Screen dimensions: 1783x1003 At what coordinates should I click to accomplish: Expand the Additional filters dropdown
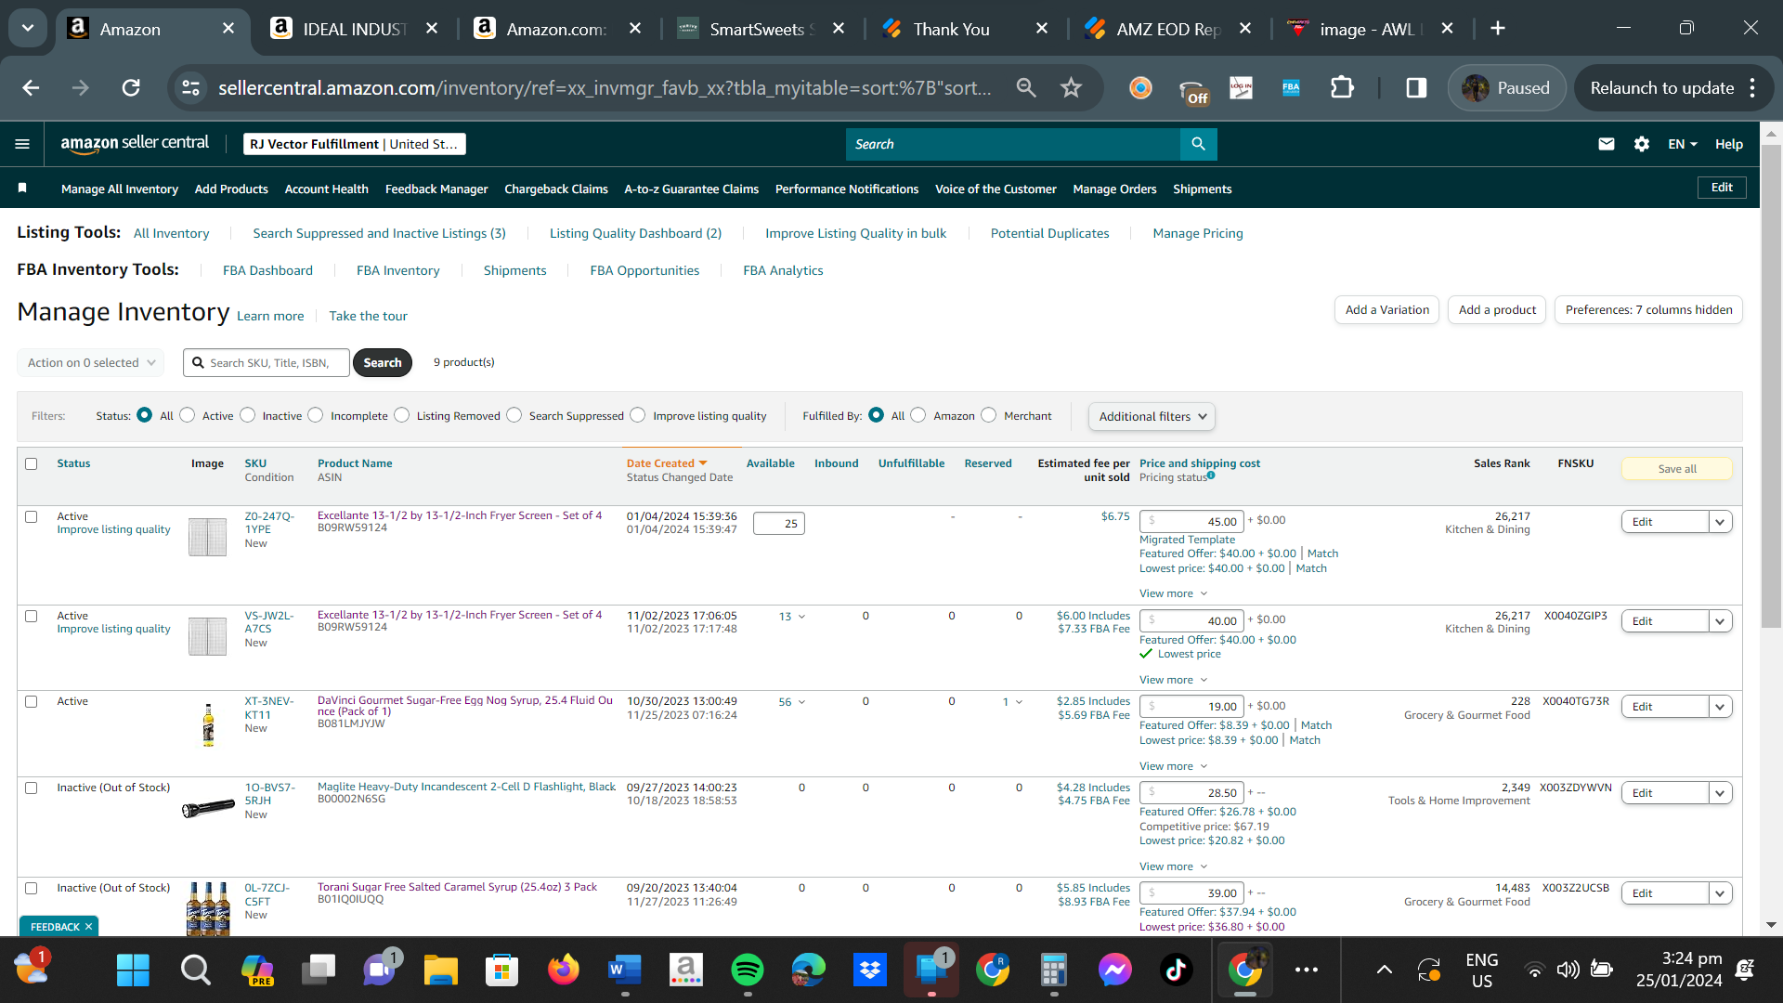point(1152,417)
